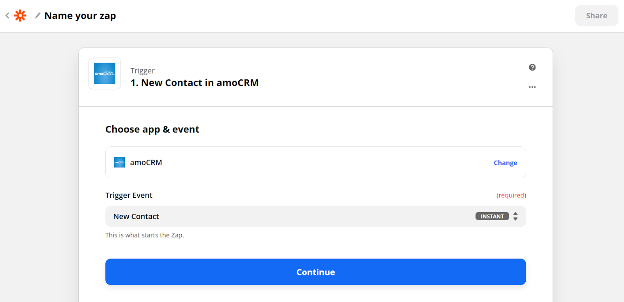624x302 pixels.
Task: Open the New Contact event selector
Action: [x=316, y=216]
